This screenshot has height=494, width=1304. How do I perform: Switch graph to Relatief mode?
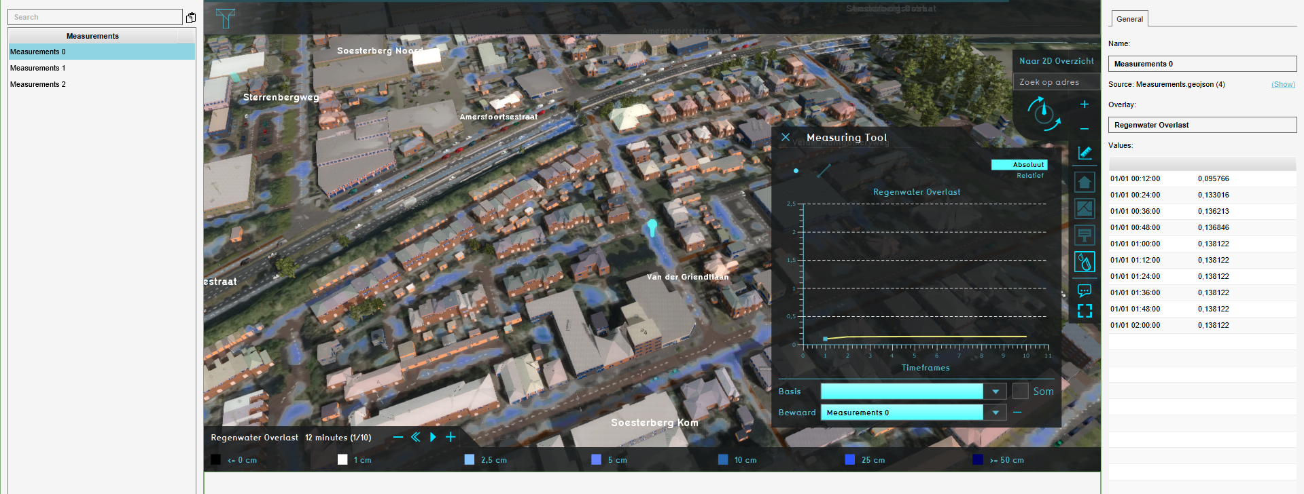[x=1029, y=176]
